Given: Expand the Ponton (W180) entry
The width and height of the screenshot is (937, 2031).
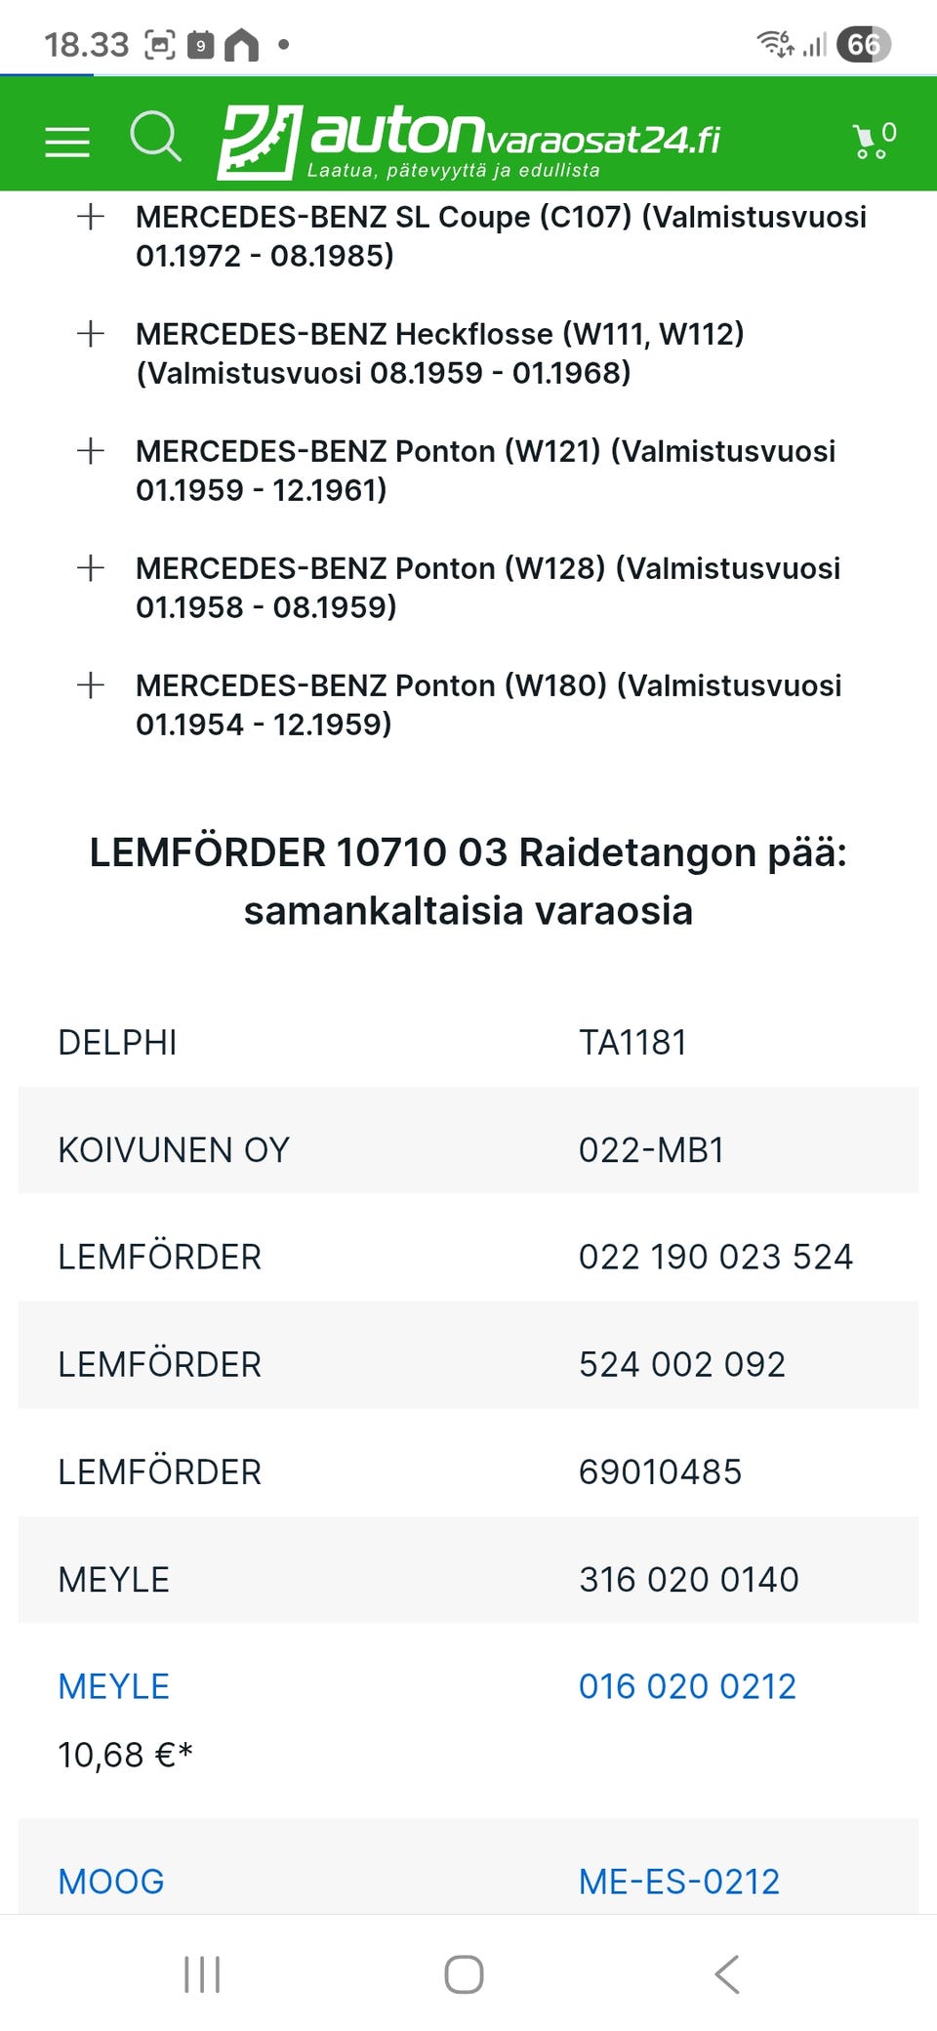Looking at the screenshot, I should (91, 685).
